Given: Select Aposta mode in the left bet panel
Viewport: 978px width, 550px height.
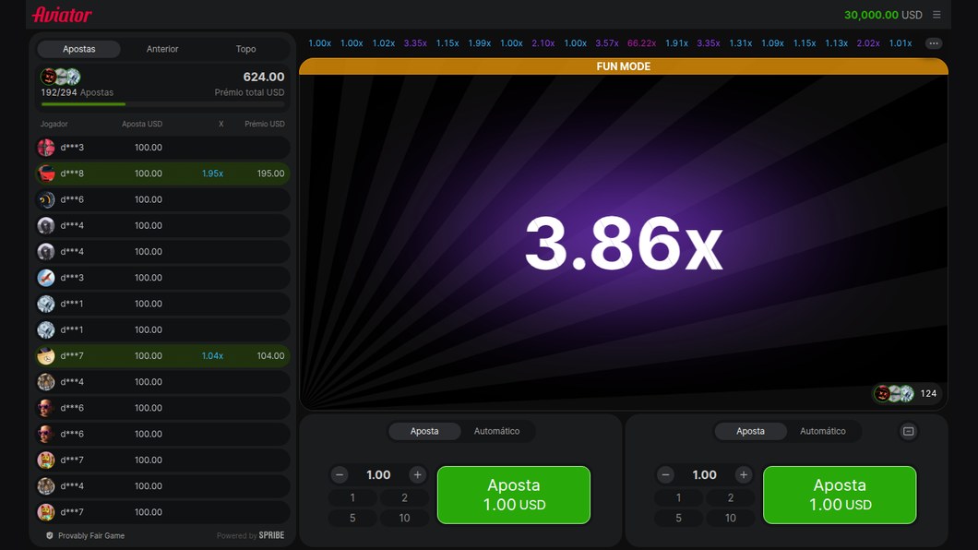Looking at the screenshot, I should pyautogui.click(x=424, y=431).
